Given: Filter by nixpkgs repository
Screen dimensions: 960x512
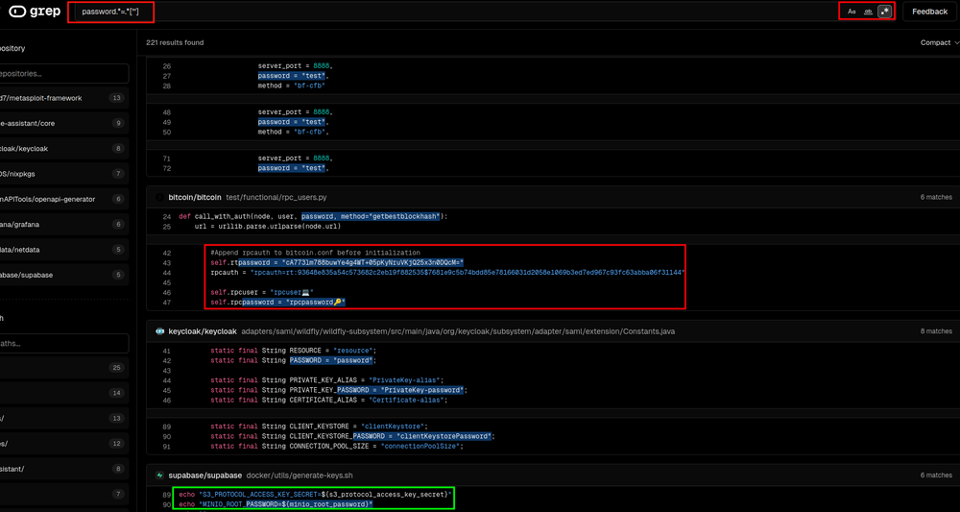Looking at the screenshot, I should (x=64, y=173).
